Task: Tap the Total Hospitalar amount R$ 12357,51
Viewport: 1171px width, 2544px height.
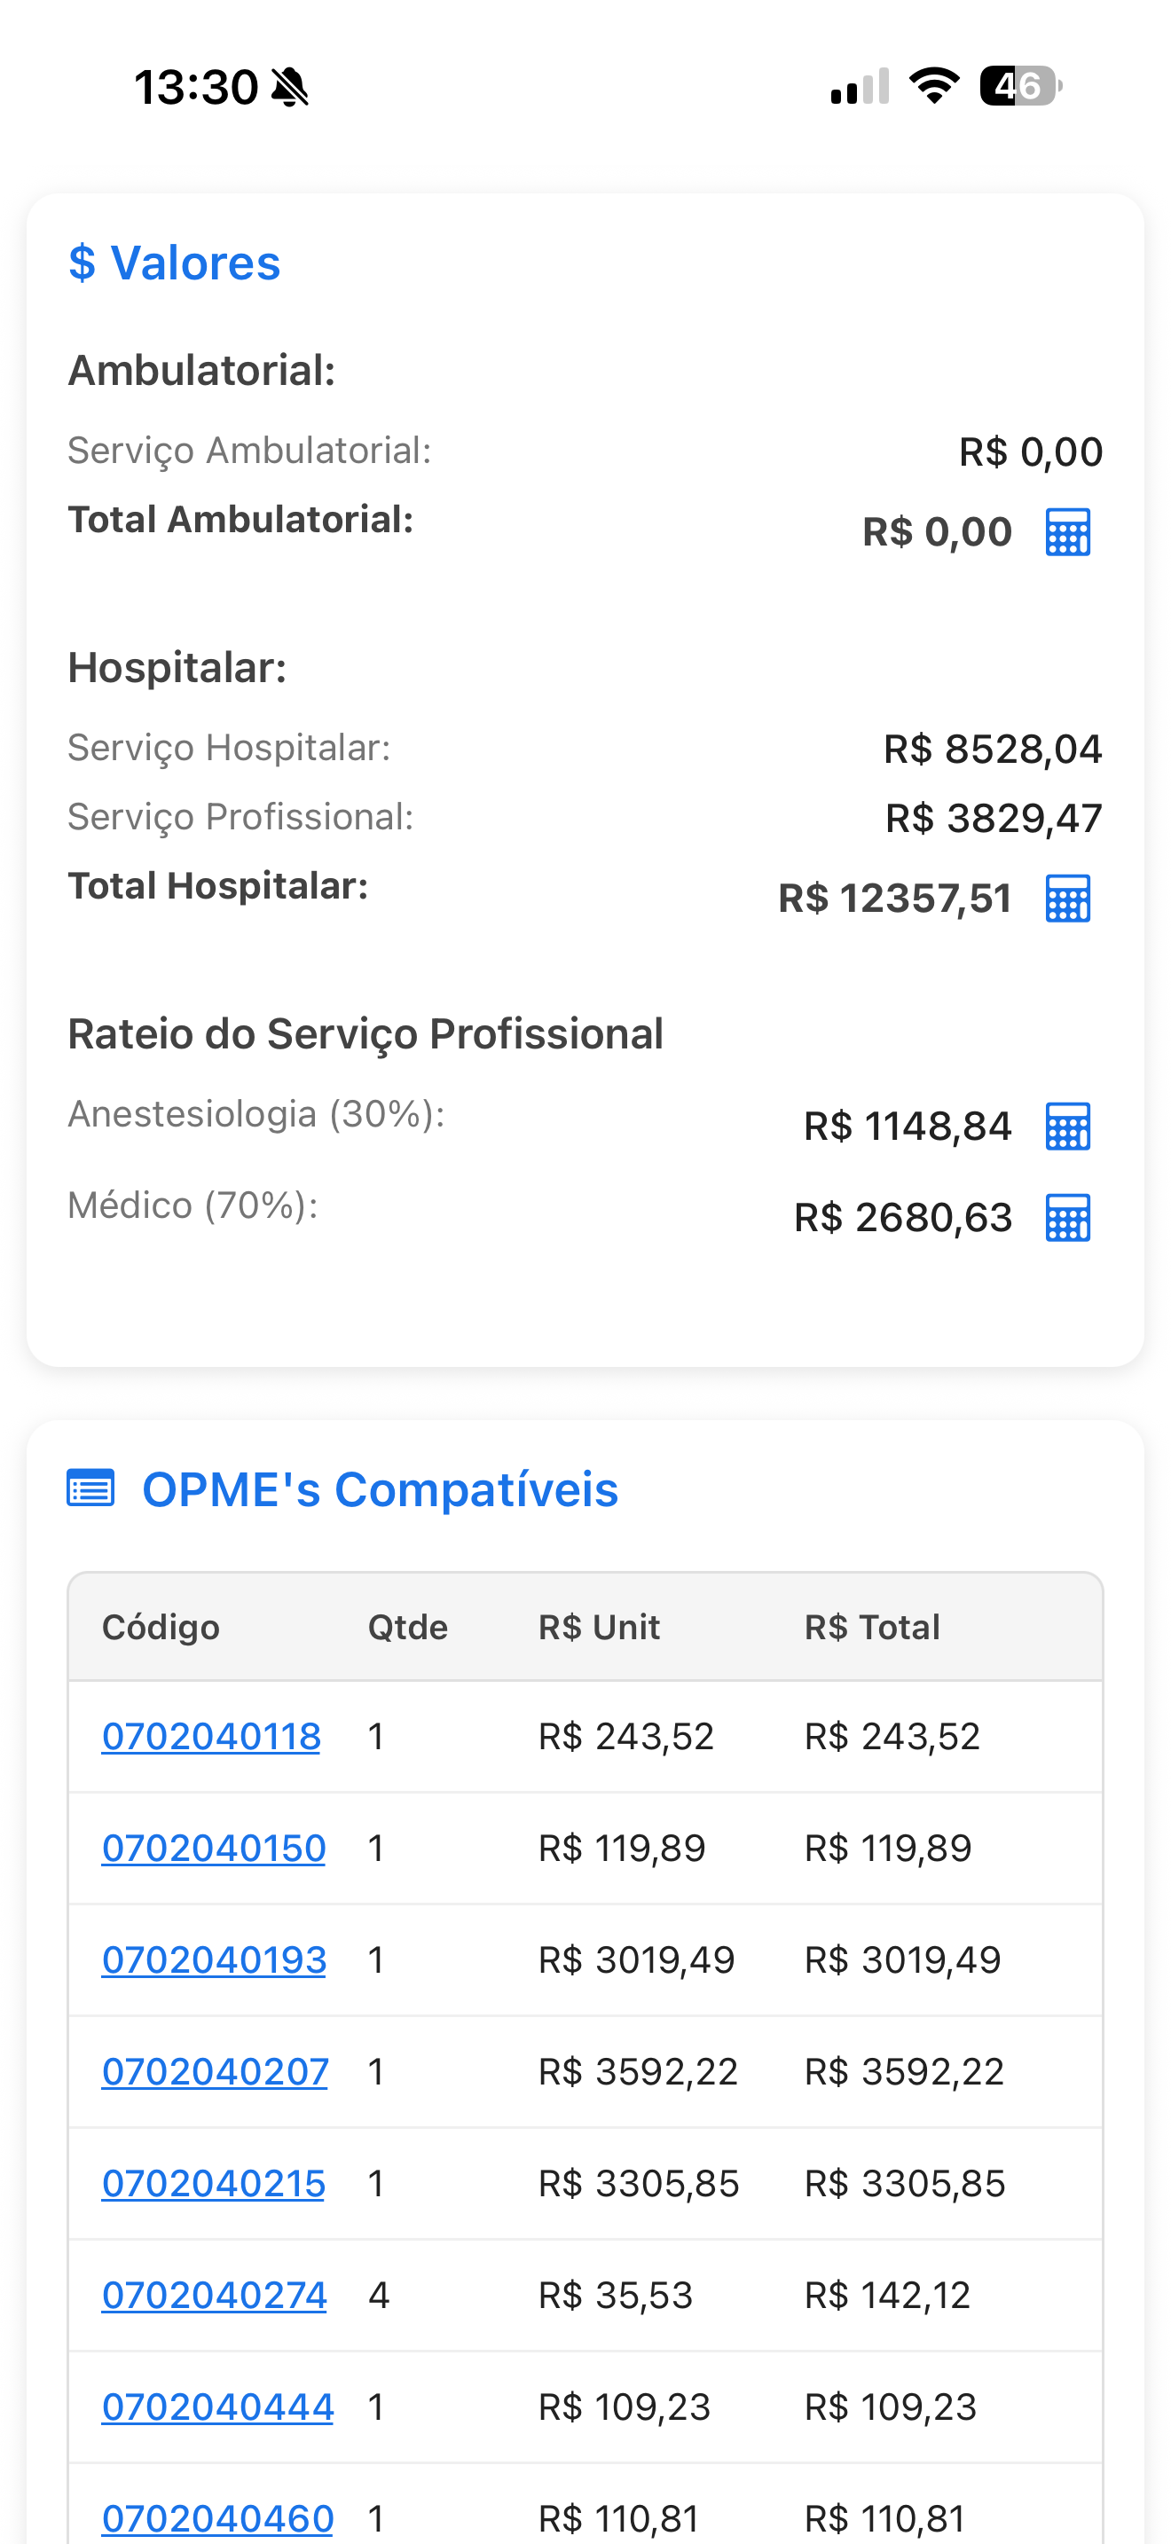Action: 894,899
